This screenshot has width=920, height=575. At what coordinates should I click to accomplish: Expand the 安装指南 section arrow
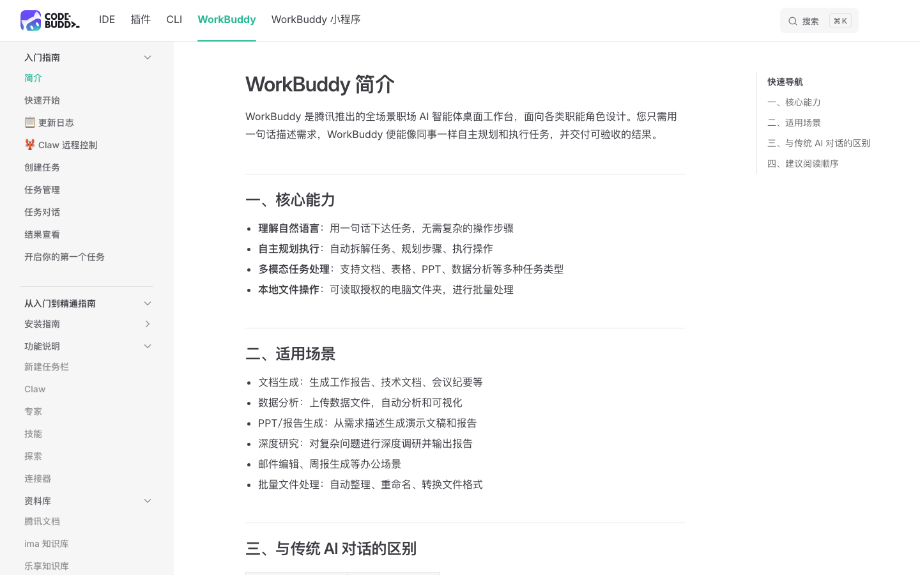click(x=148, y=324)
